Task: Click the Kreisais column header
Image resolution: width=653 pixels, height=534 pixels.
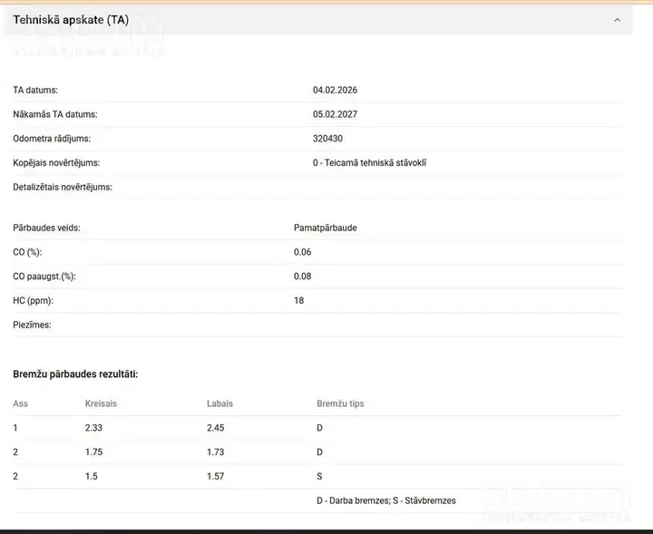Action: [x=101, y=403]
